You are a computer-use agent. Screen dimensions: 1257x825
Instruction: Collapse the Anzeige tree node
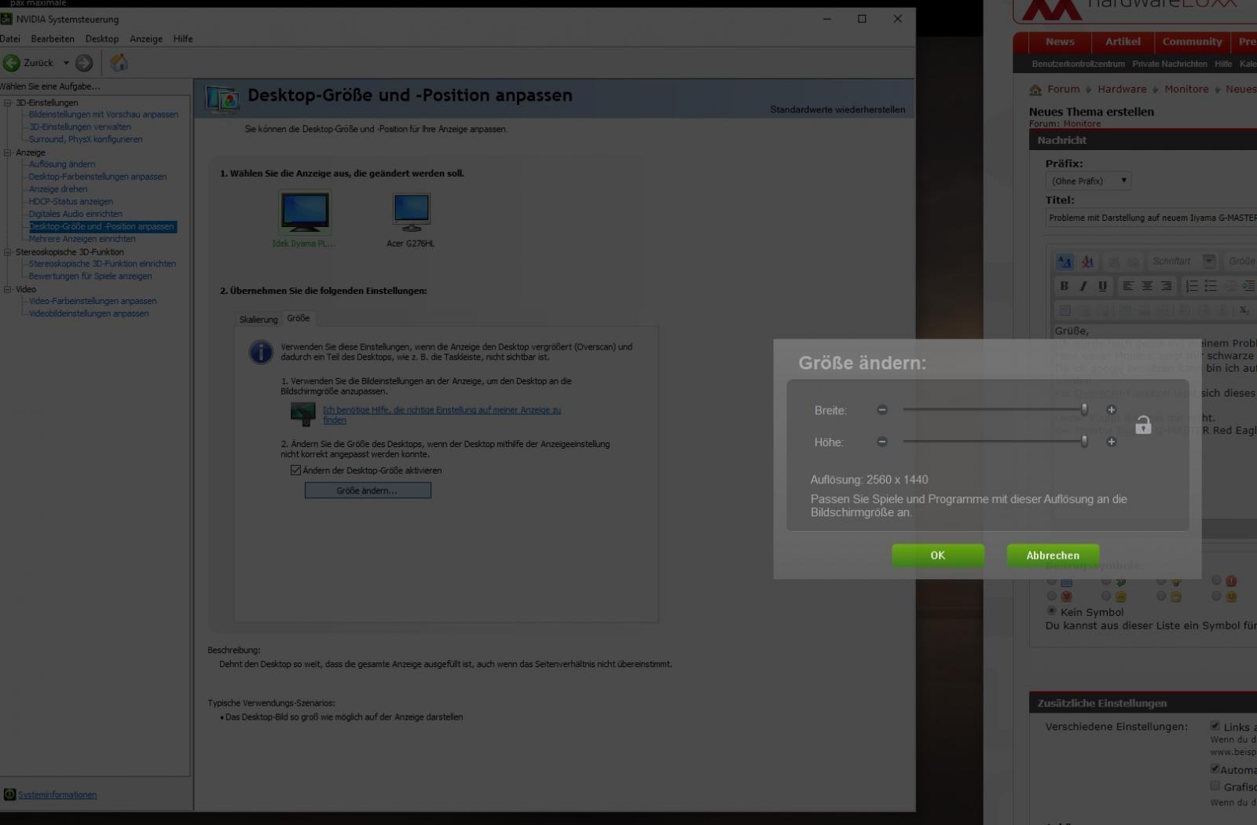coord(8,153)
